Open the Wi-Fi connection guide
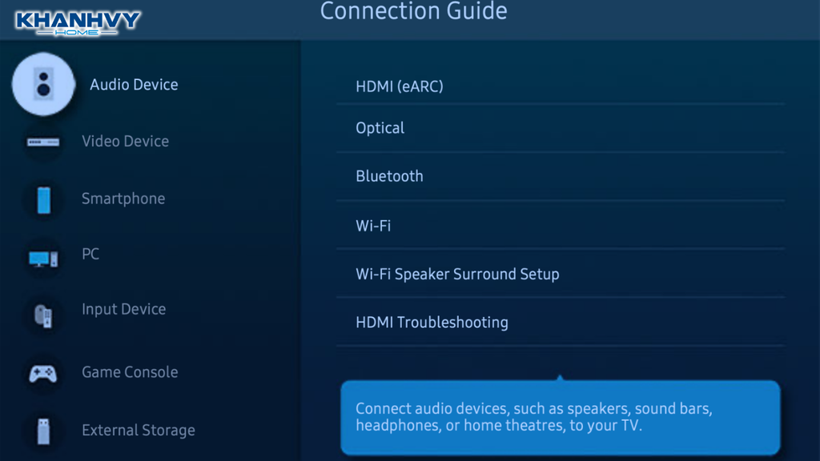Image resolution: width=820 pixels, height=461 pixels. click(373, 226)
